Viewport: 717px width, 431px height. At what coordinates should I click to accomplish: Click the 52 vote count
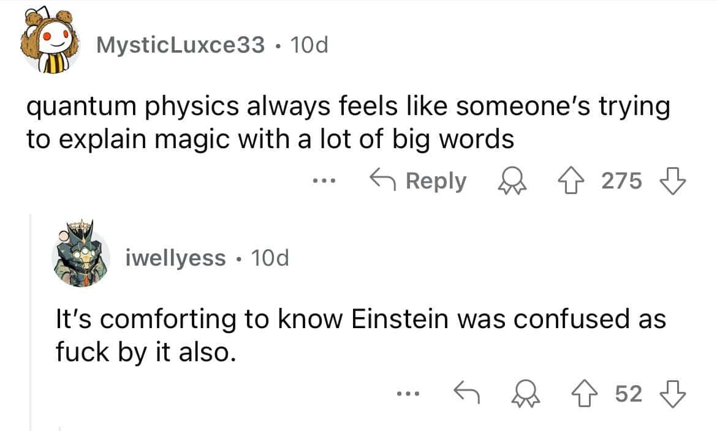click(628, 394)
